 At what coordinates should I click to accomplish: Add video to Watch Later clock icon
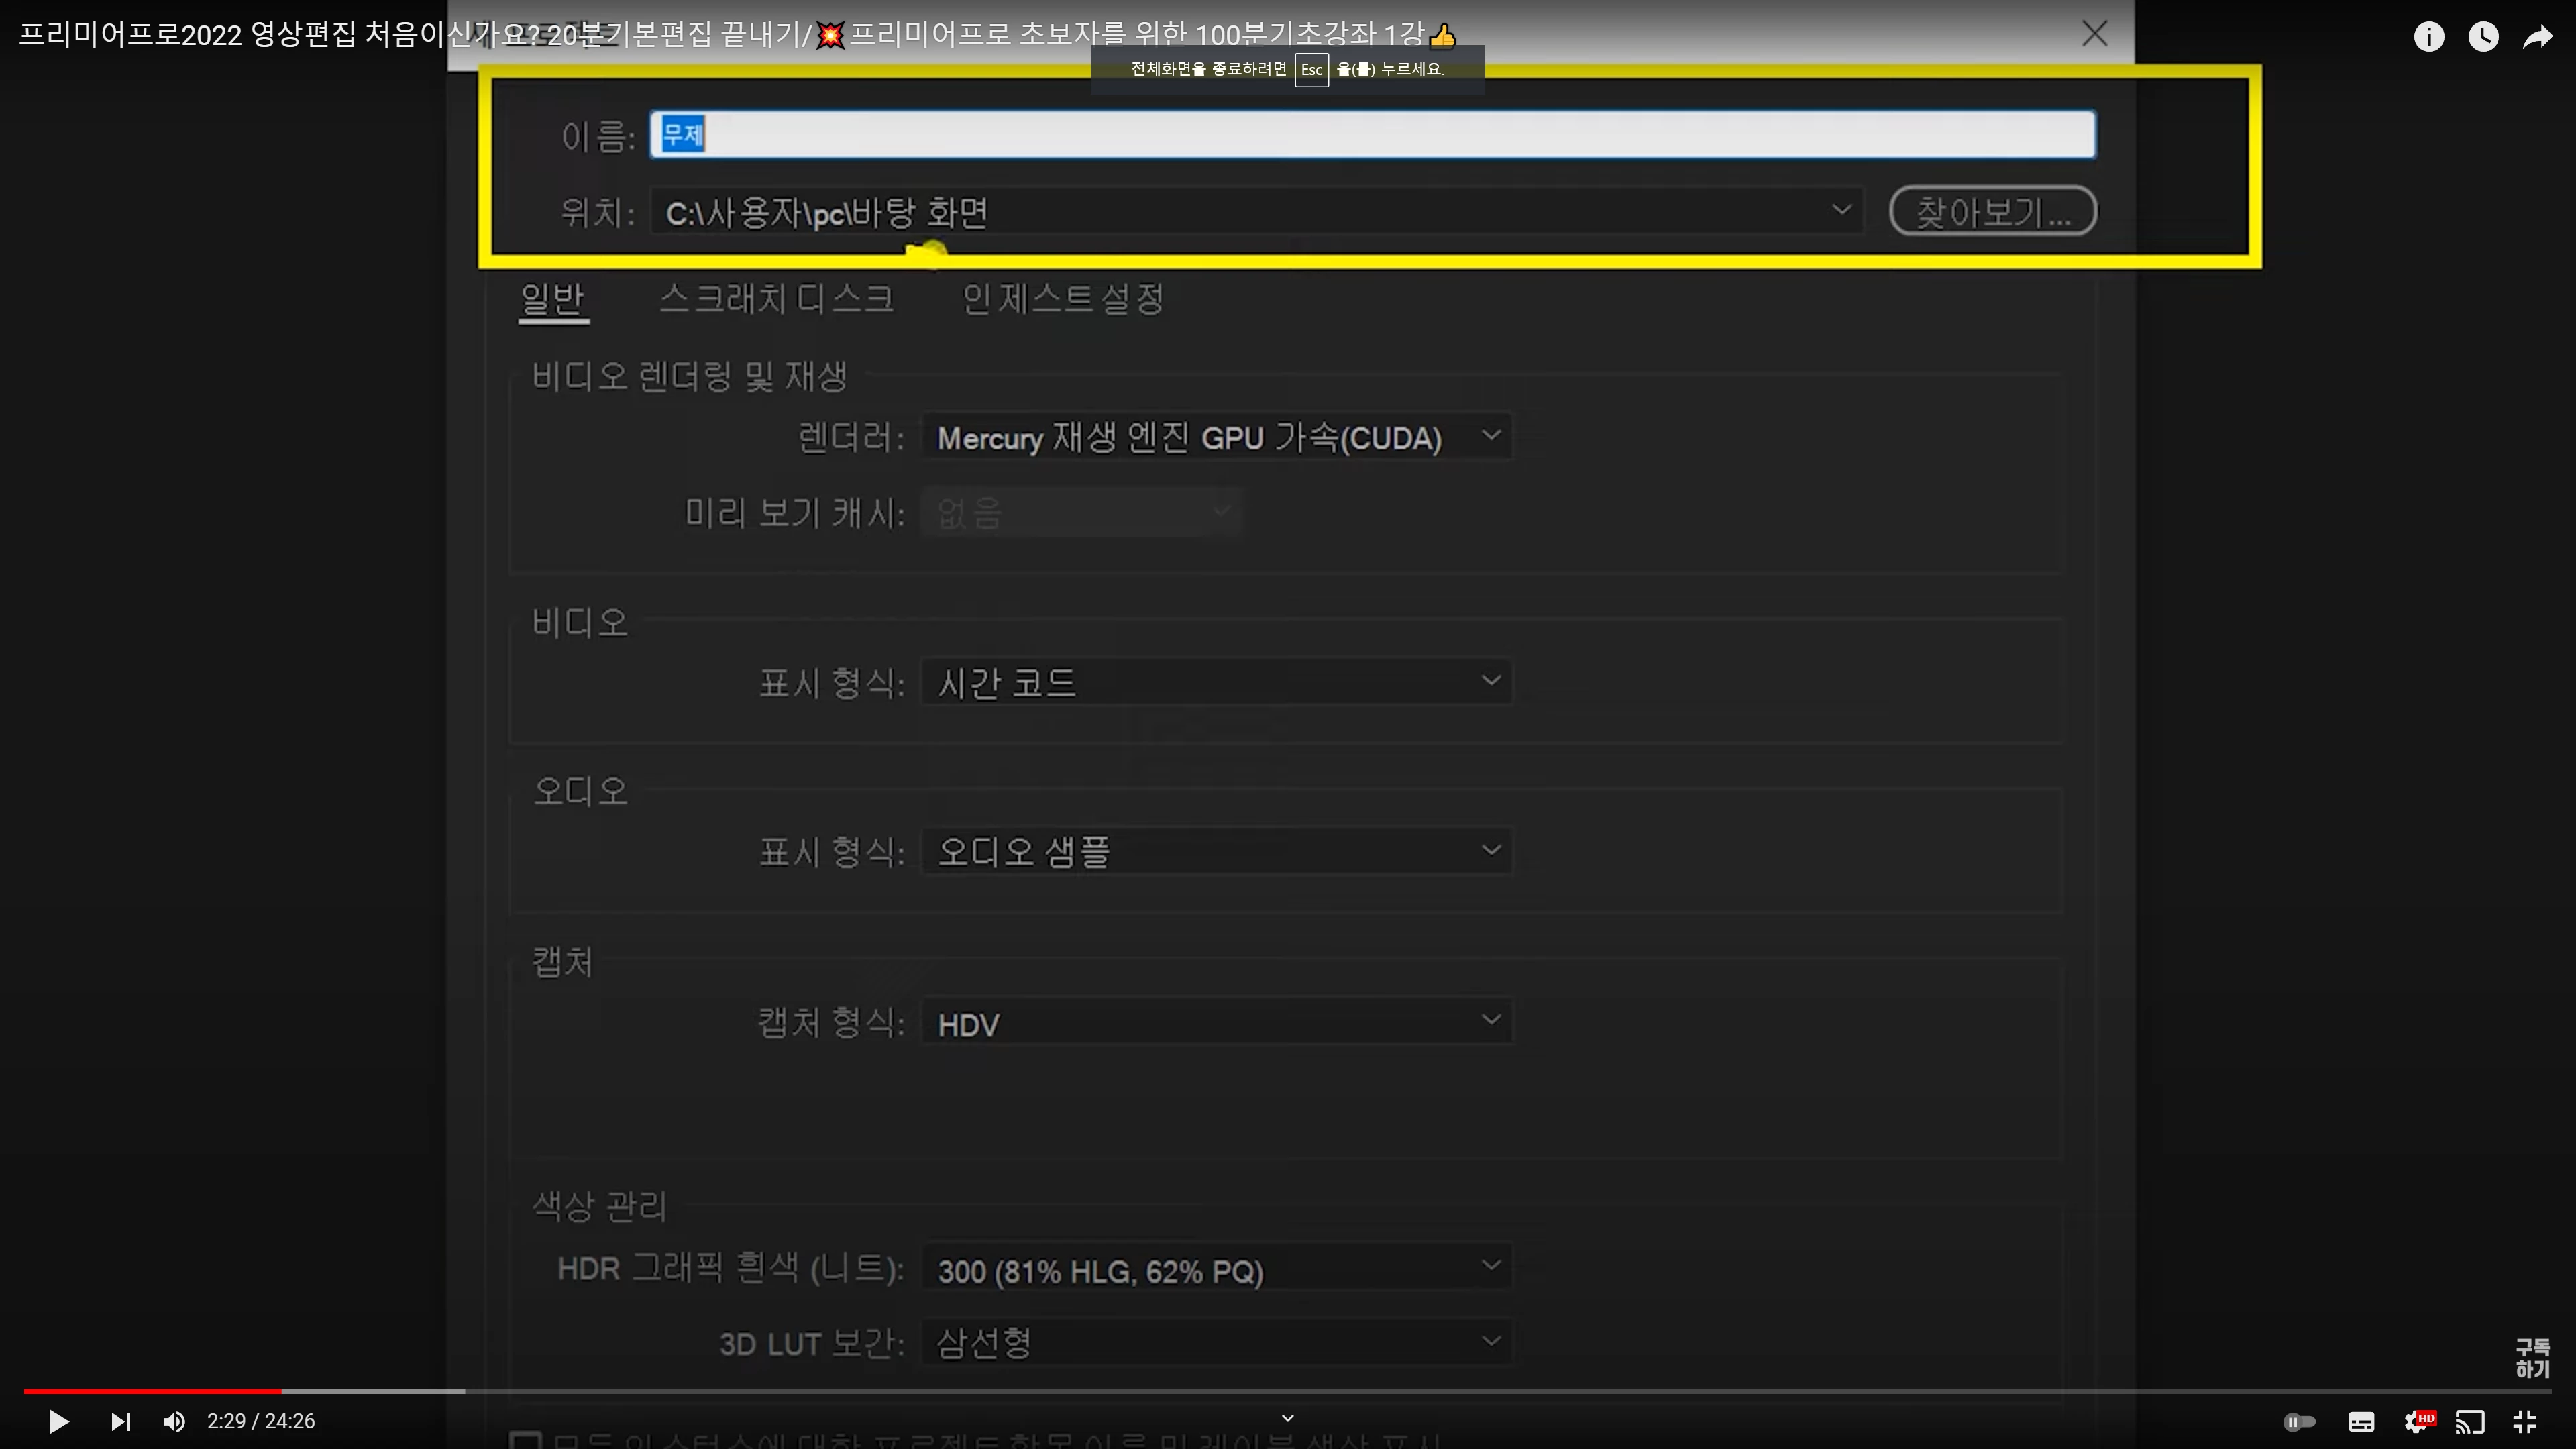[2483, 37]
